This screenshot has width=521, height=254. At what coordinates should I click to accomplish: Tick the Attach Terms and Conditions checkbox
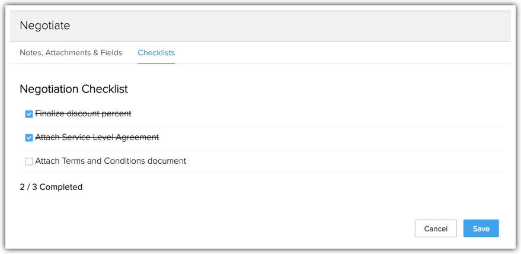pos(29,161)
